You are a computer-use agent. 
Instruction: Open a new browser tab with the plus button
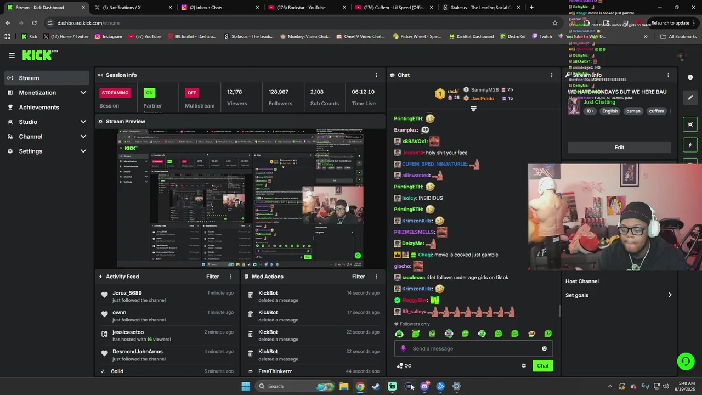pyautogui.click(x=531, y=8)
